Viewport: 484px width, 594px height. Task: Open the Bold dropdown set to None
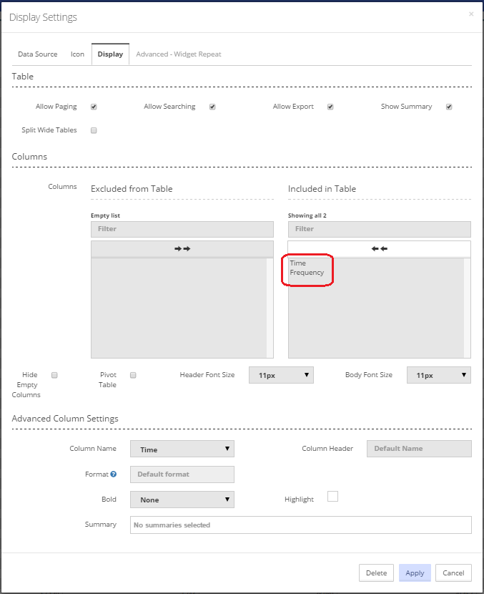click(182, 500)
